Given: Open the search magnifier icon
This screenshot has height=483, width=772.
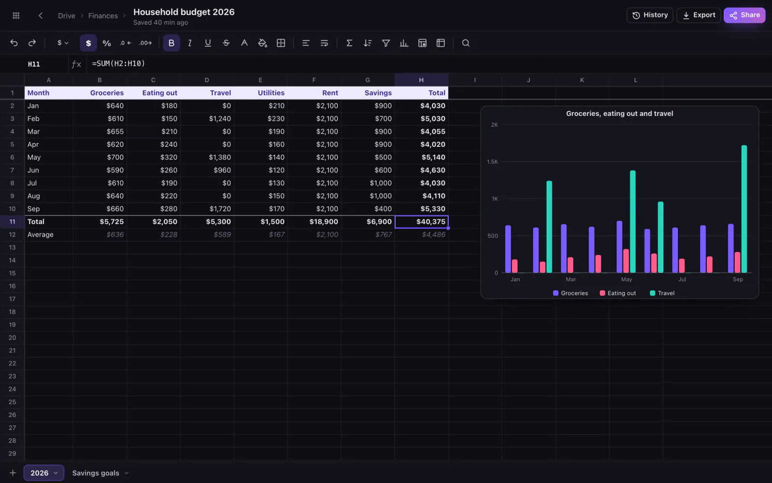Looking at the screenshot, I should (466, 43).
